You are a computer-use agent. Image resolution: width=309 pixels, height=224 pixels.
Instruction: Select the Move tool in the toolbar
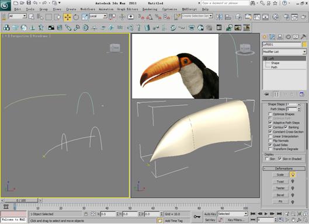[x=68, y=17]
